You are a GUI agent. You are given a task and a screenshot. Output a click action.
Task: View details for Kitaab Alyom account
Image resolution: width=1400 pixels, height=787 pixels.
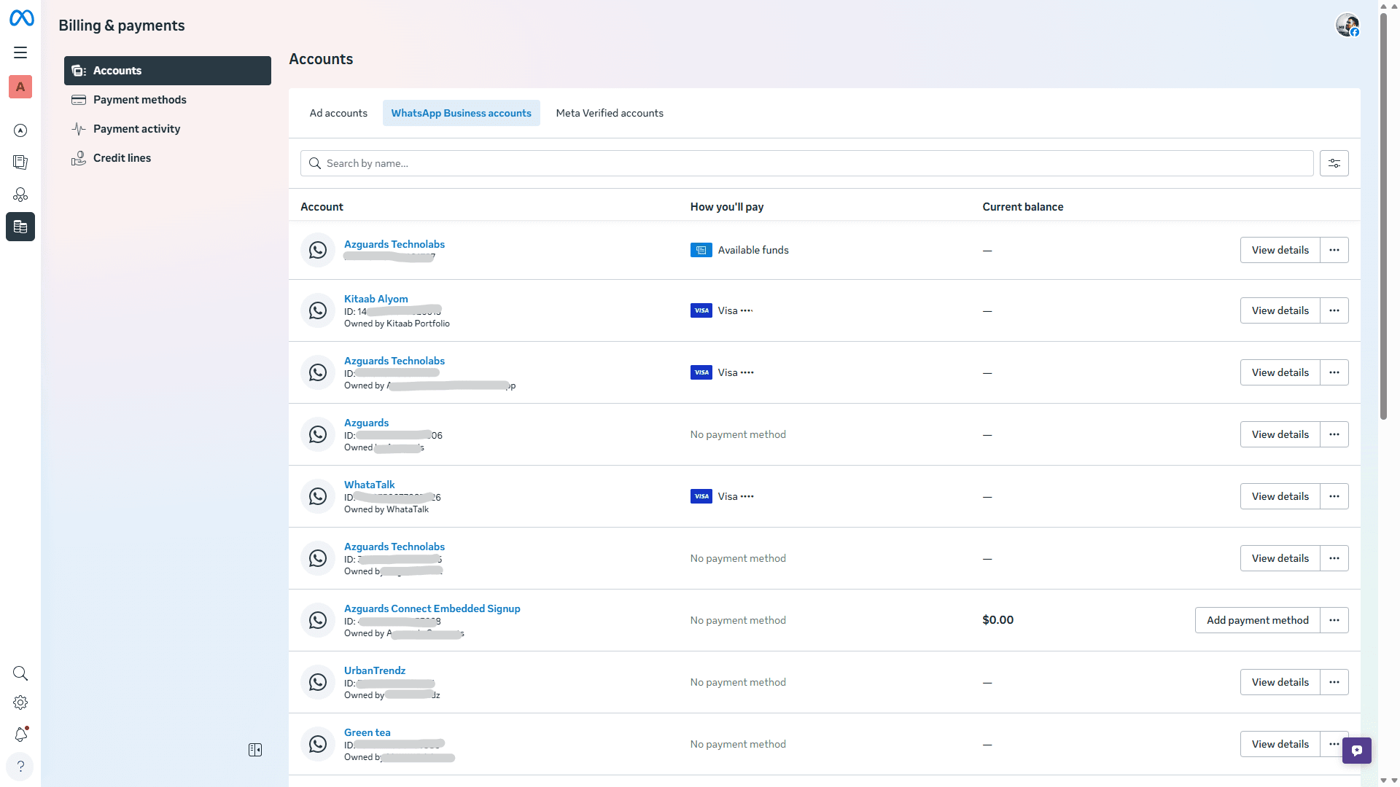click(x=1280, y=310)
